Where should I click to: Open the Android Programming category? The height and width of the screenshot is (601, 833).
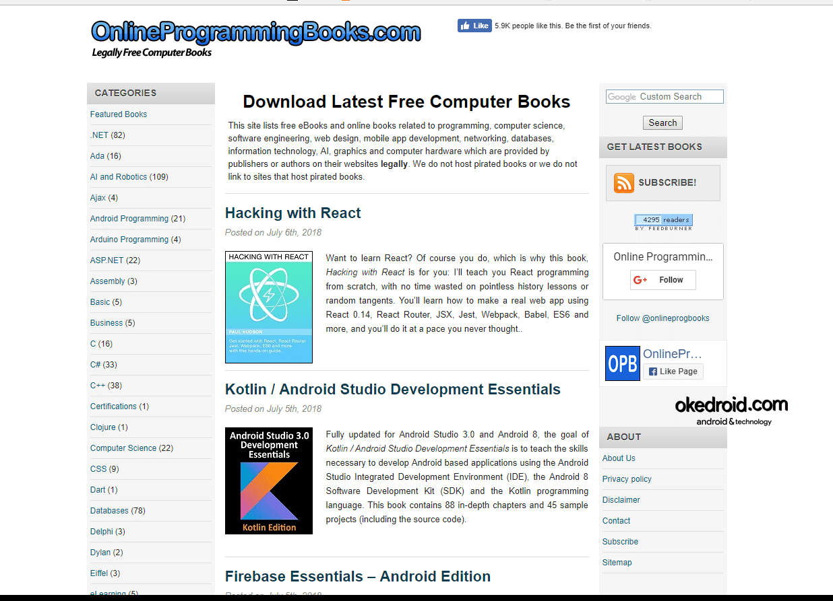coord(129,219)
